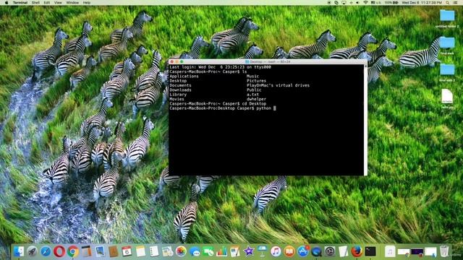Open Calendar icon in the dock
This screenshot has height=260, width=463.
(x=127, y=251)
